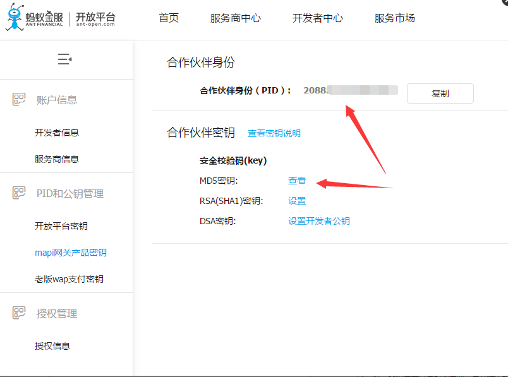The height and width of the screenshot is (377, 508).
Task: Select 开发者信息 in the sidebar
Action: (57, 133)
